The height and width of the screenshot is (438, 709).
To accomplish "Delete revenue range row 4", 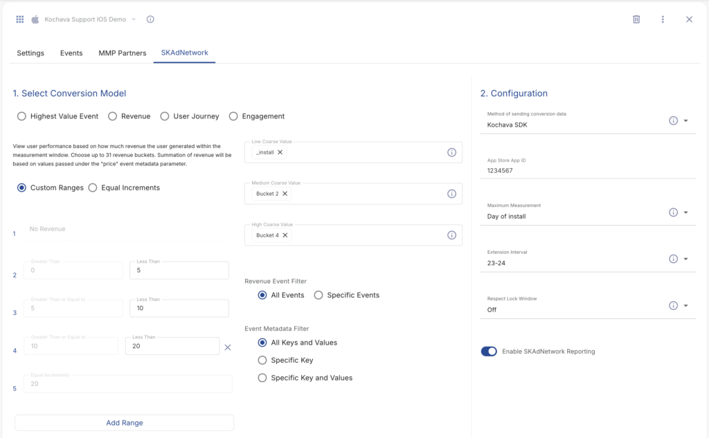I will [x=228, y=347].
